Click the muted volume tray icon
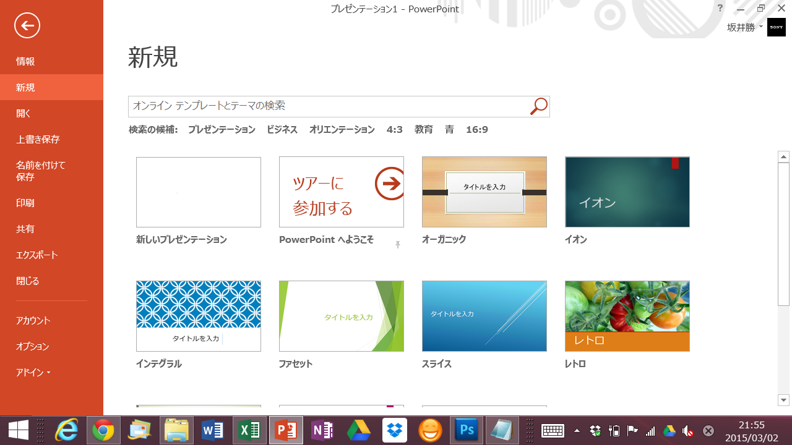Viewport: 792px width, 445px height. [x=687, y=431]
